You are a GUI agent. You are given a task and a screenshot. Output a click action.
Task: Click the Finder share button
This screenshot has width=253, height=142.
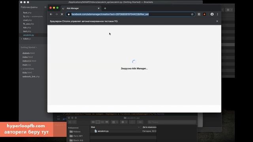coord(132,122)
